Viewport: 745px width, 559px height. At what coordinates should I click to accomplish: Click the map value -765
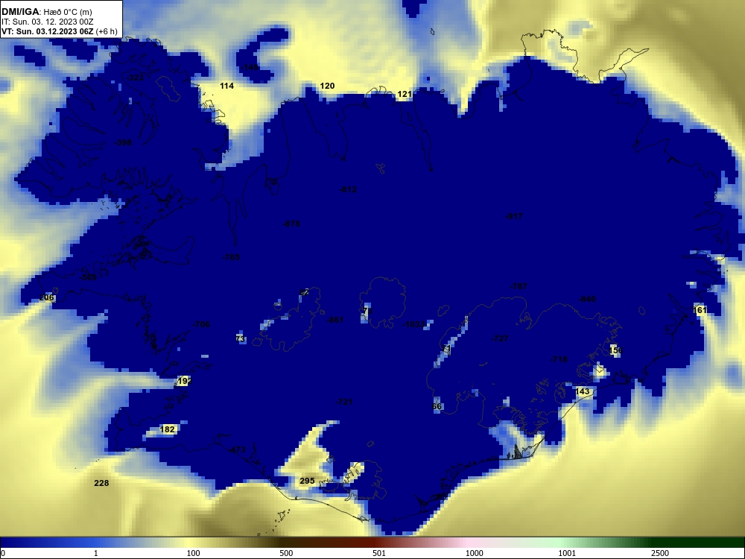click(231, 258)
